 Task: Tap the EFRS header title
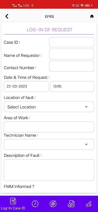(x=49, y=16)
